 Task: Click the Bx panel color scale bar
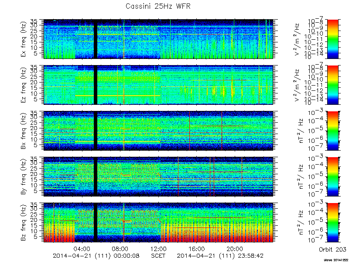pyautogui.click(x=332, y=131)
